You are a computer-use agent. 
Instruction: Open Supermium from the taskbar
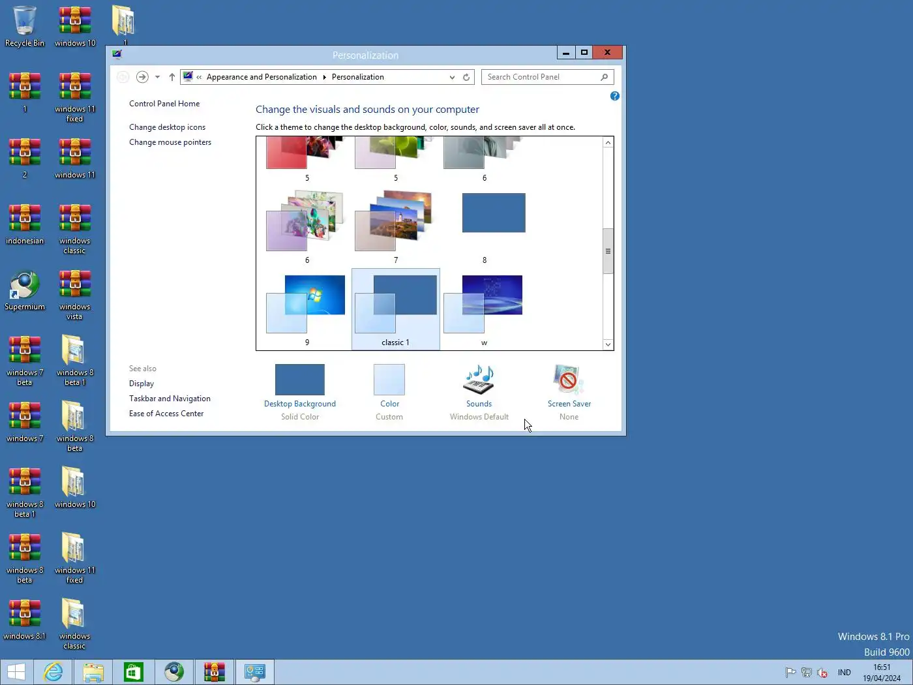[174, 672]
